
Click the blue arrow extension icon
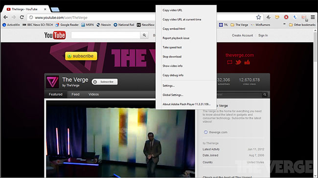295,17
